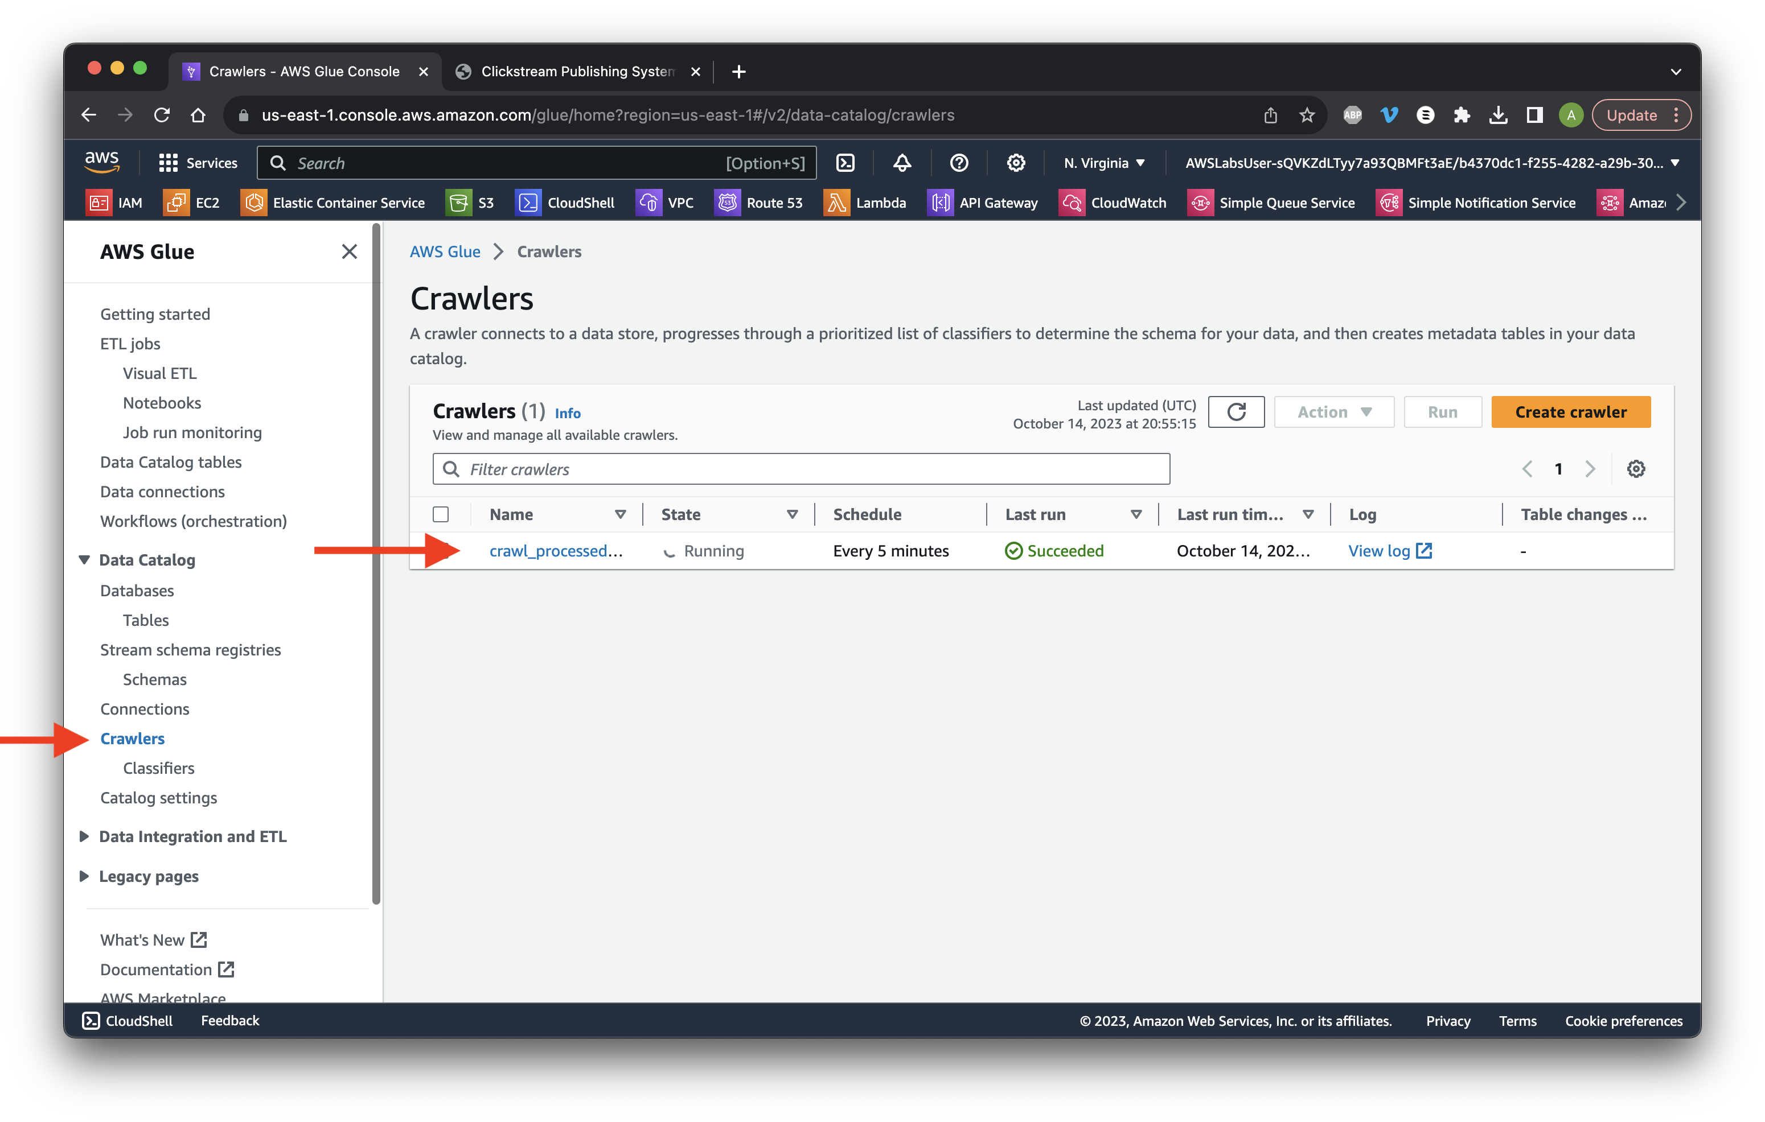Open the Action dropdown

point(1334,411)
